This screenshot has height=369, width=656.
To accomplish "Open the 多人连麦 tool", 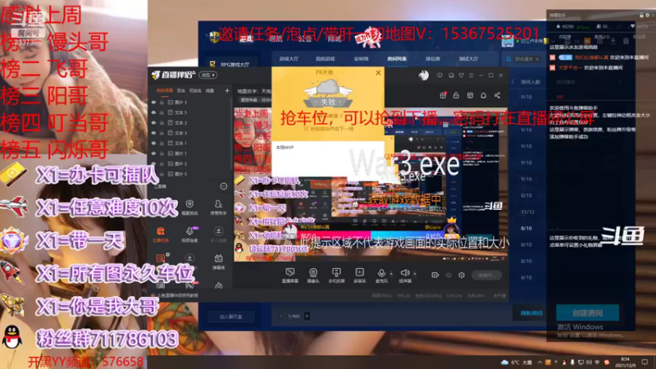I will tap(218, 235).
